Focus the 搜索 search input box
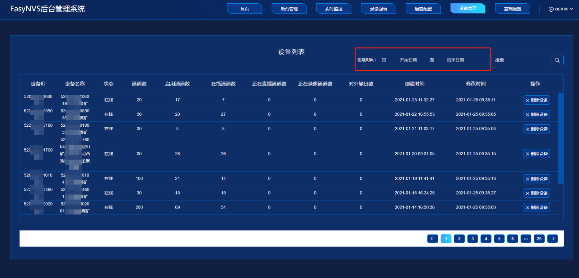This screenshot has width=579, height=278. click(521, 60)
